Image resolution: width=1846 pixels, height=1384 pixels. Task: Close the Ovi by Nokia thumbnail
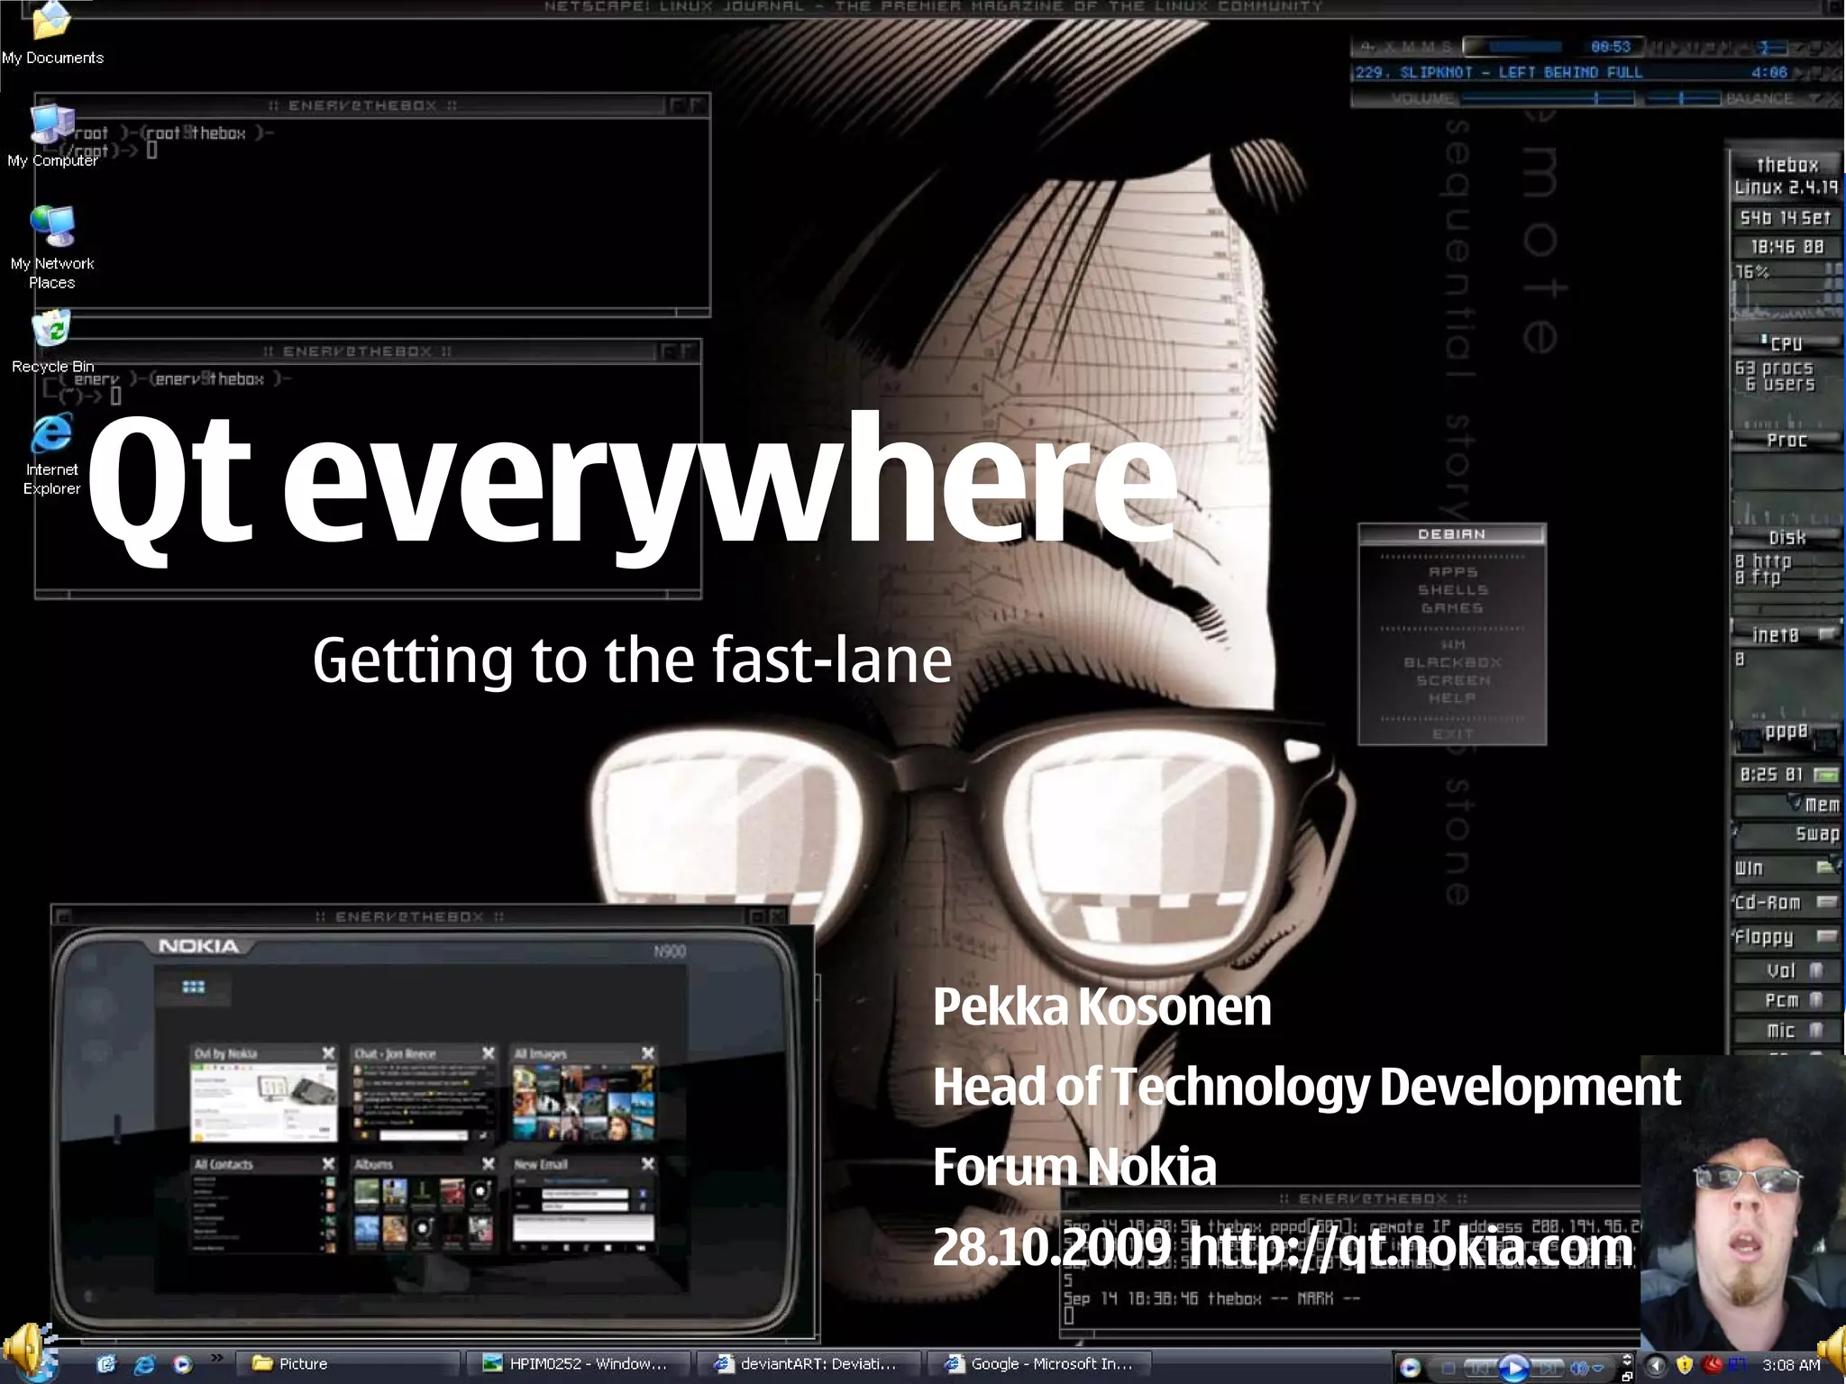coord(328,1052)
